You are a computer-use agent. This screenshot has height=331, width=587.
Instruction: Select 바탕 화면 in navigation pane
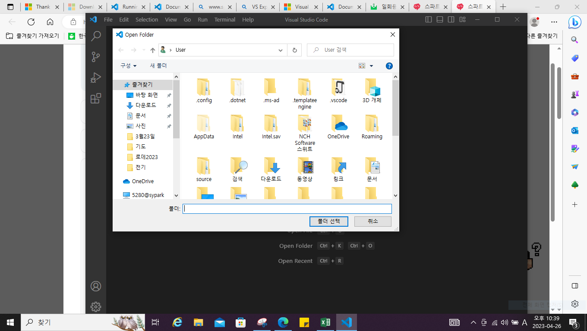(147, 95)
